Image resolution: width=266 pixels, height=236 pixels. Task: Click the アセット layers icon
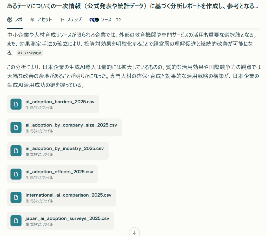[32, 20]
